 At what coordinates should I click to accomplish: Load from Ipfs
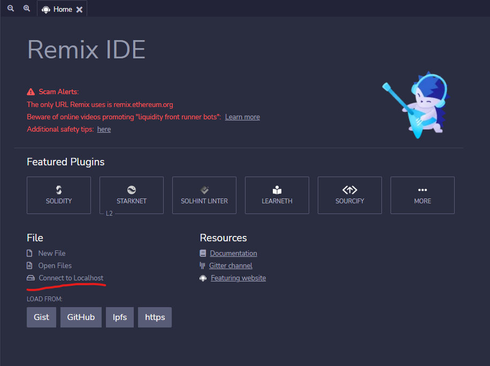tap(120, 317)
